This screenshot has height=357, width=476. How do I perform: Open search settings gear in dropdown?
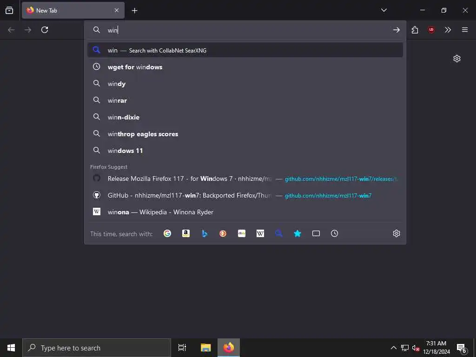point(397,233)
